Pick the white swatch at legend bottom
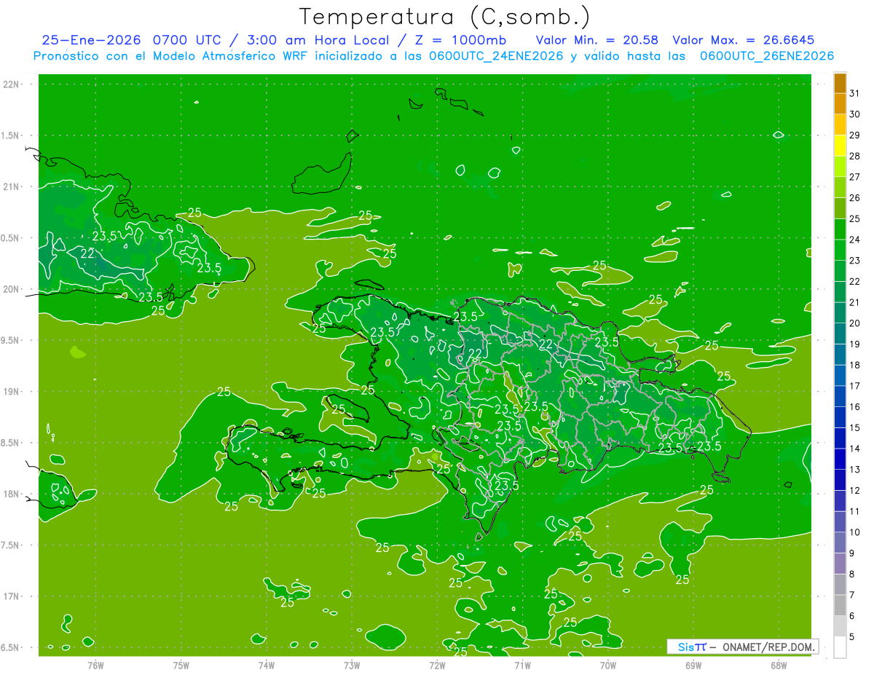874x675 pixels. [840, 647]
